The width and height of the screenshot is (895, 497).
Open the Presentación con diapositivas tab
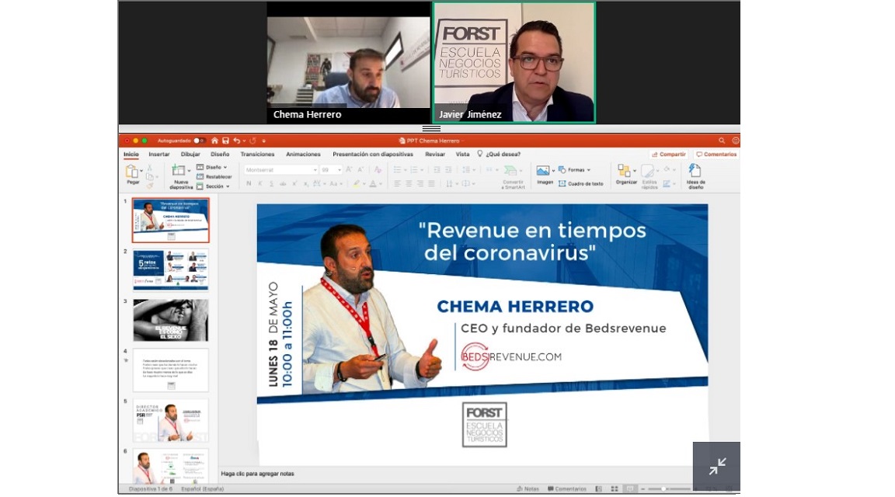pos(373,154)
